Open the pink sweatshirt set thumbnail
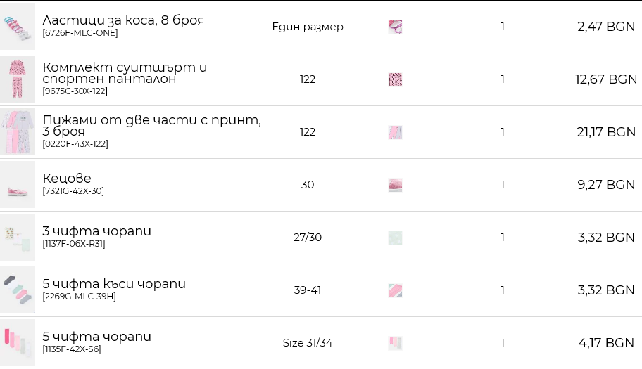 click(x=17, y=79)
